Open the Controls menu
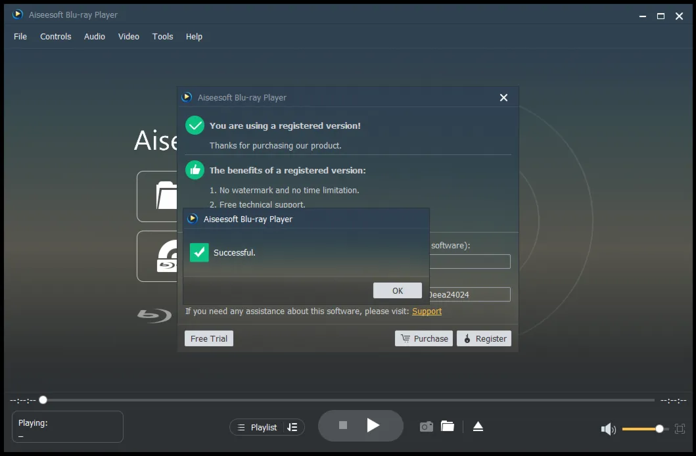 (55, 36)
